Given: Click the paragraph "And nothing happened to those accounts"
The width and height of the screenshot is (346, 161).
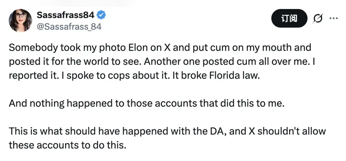Looking at the screenshot, I should coord(146,102).
